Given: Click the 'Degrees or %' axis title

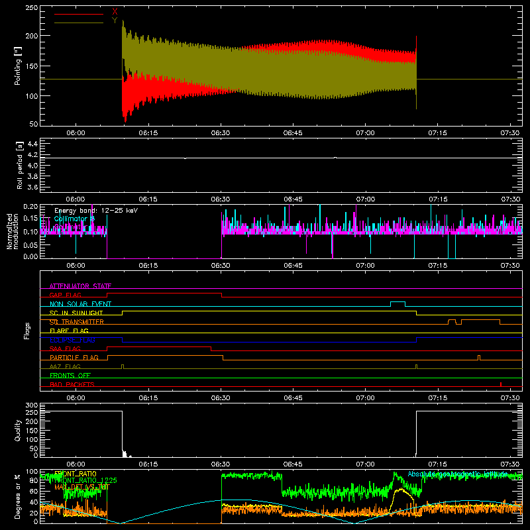Looking at the screenshot, I should click(x=18, y=497).
